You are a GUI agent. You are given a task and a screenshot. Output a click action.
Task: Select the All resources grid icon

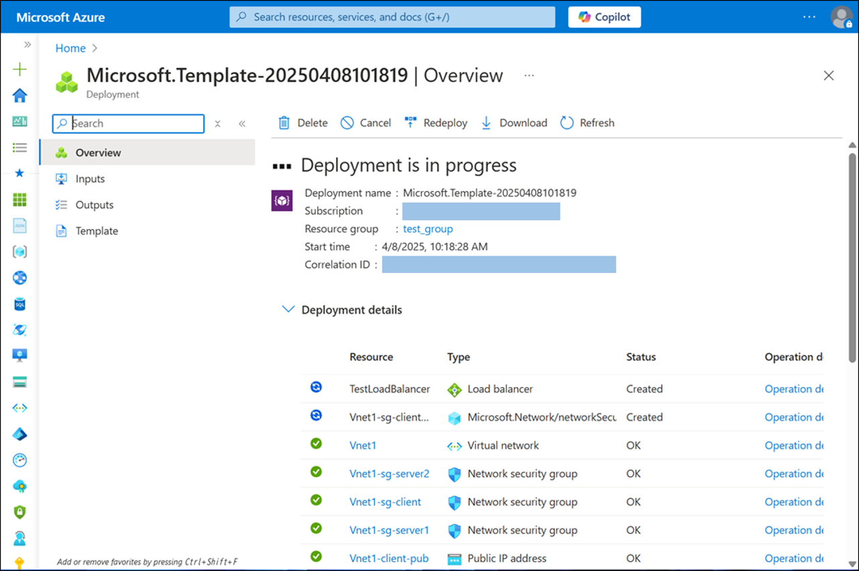click(x=19, y=199)
